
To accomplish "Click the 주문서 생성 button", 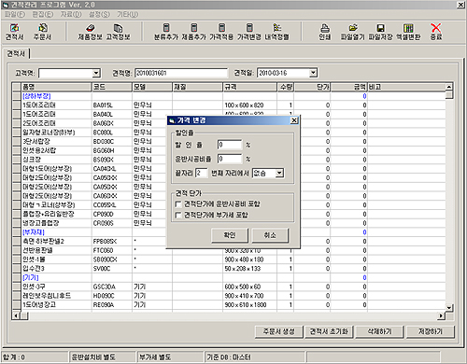I will click(278, 331).
